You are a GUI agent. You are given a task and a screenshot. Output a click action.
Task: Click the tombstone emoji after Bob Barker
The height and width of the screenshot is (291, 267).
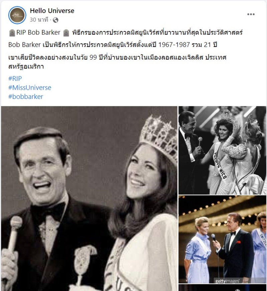[66, 33]
